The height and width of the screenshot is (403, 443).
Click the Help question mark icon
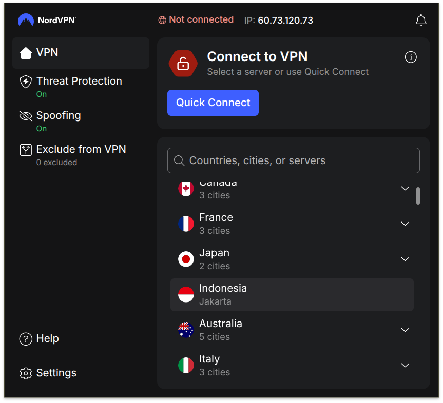pyautogui.click(x=26, y=339)
